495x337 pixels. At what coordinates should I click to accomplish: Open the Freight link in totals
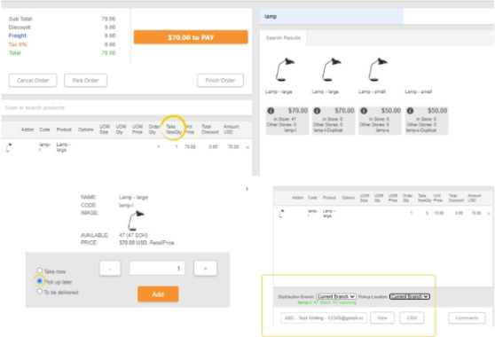pyautogui.click(x=18, y=35)
